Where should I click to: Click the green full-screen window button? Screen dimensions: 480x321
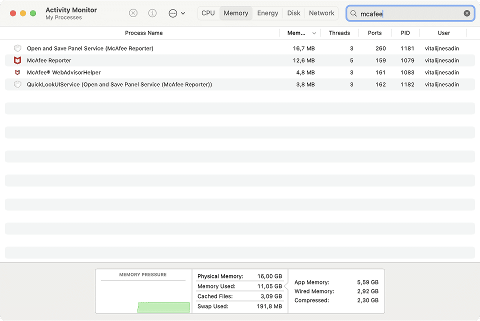pyautogui.click(x=33, y=13)
